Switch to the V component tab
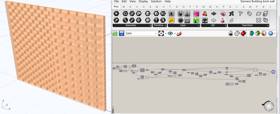The image size is (280, 114). pos(137,7)
